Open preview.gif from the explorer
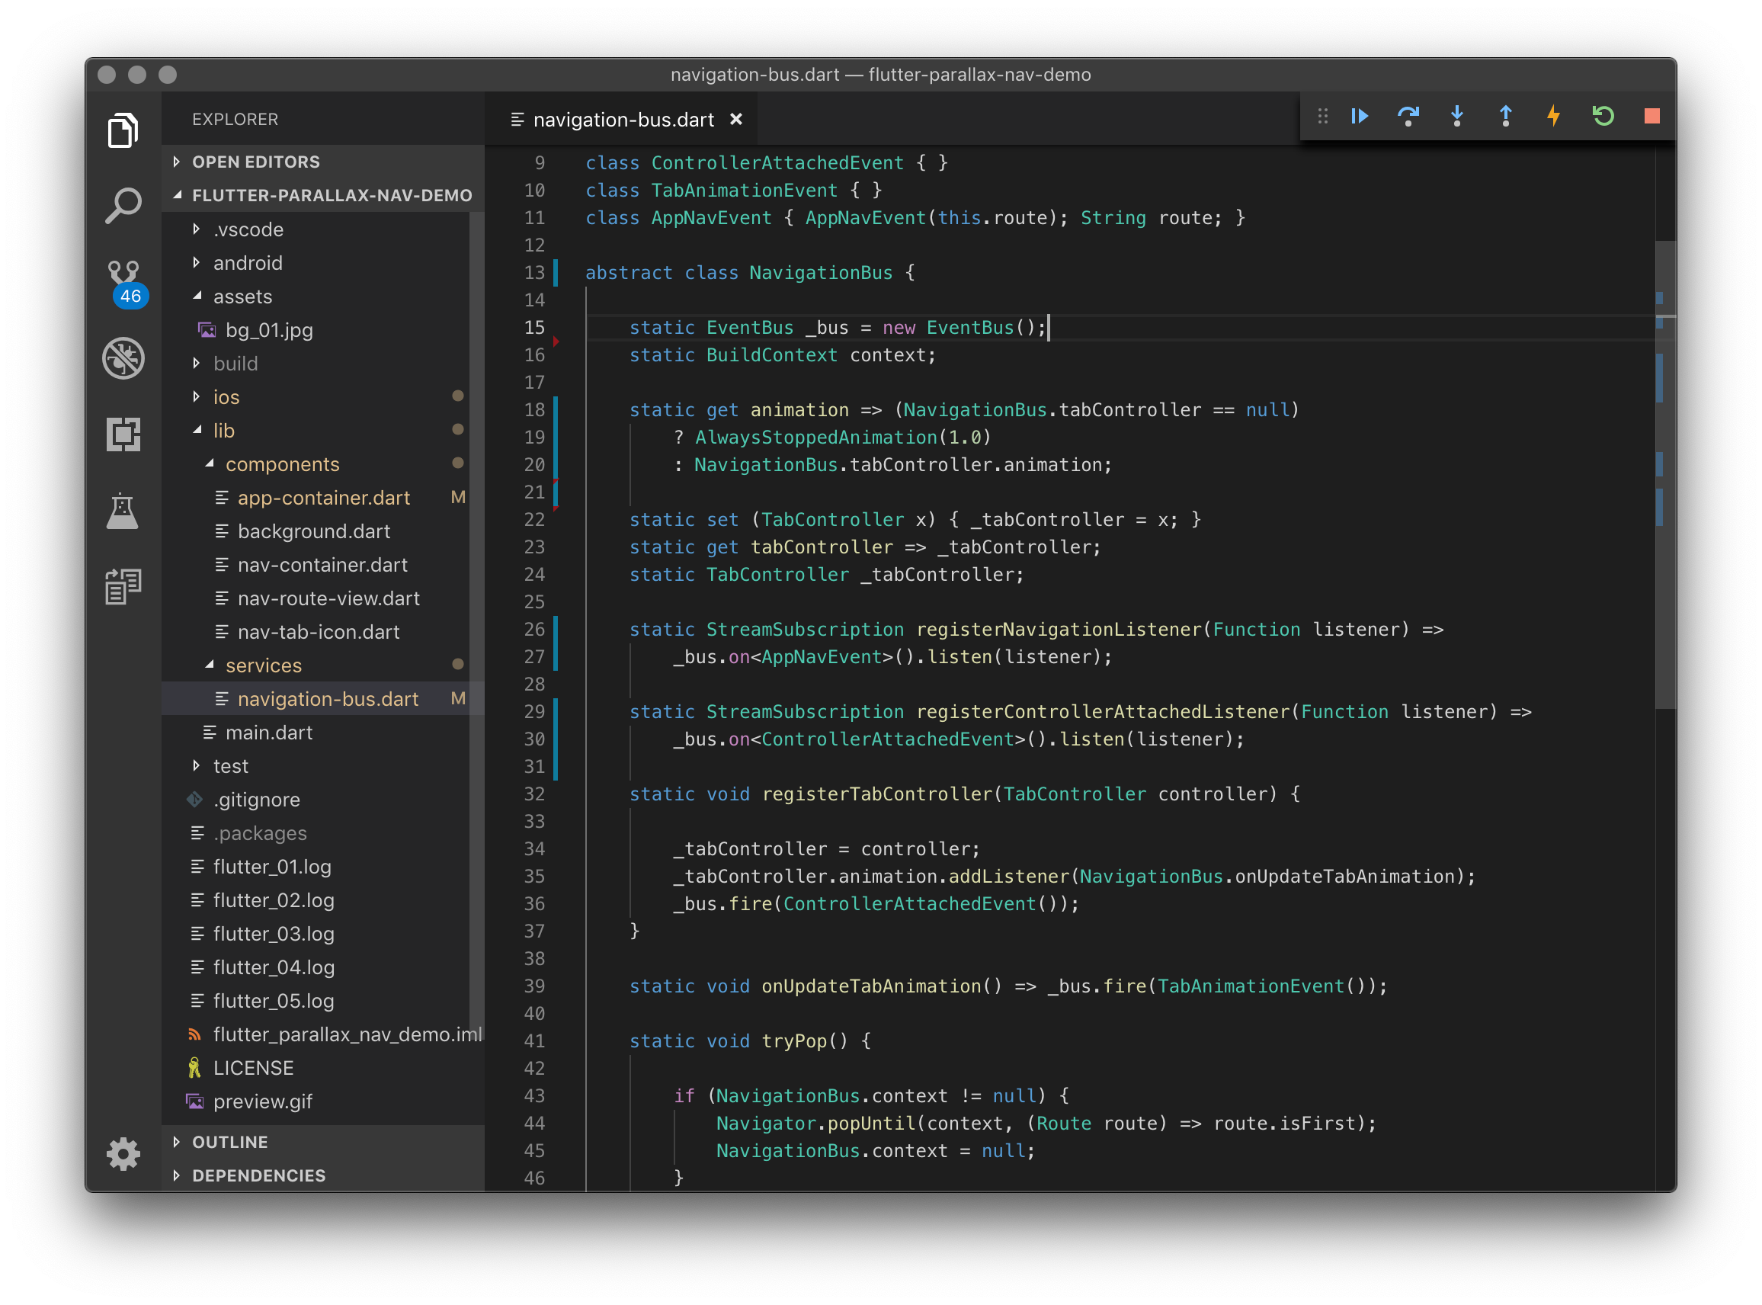The width and height of the screenshot is (1762, 1305). pyautogui.click(x=263, y=1101)
